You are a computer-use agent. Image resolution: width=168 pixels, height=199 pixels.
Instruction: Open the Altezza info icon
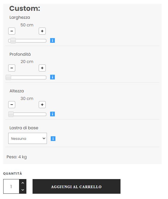tap(52, 114)
